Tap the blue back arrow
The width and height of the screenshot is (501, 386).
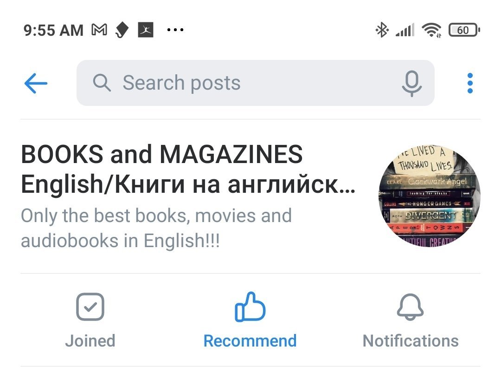[36, 83]
